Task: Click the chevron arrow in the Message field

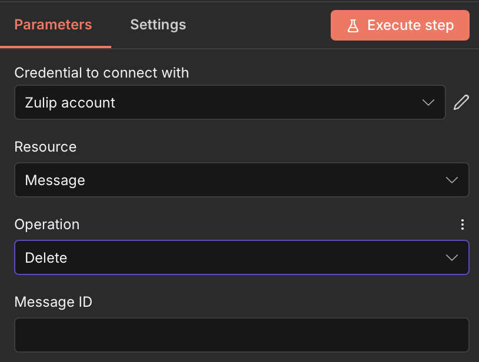Action: 452,180
